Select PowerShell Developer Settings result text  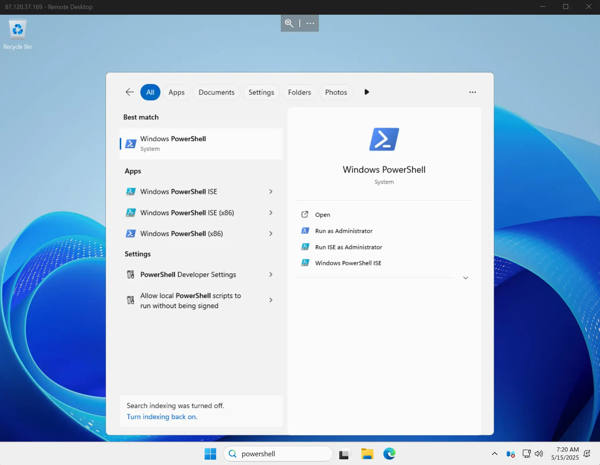point(188,275)
